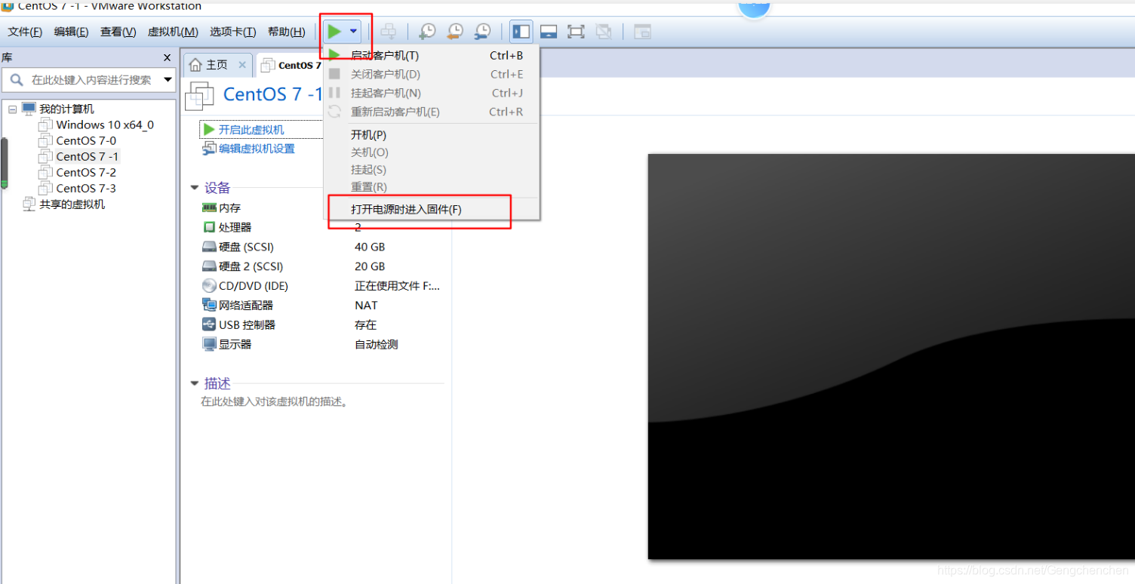Click the 40 GB disk size value

click(370, 247)
